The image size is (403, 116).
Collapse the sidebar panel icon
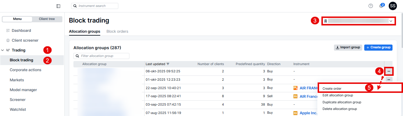pyautogui.click(x=58, y=6)
